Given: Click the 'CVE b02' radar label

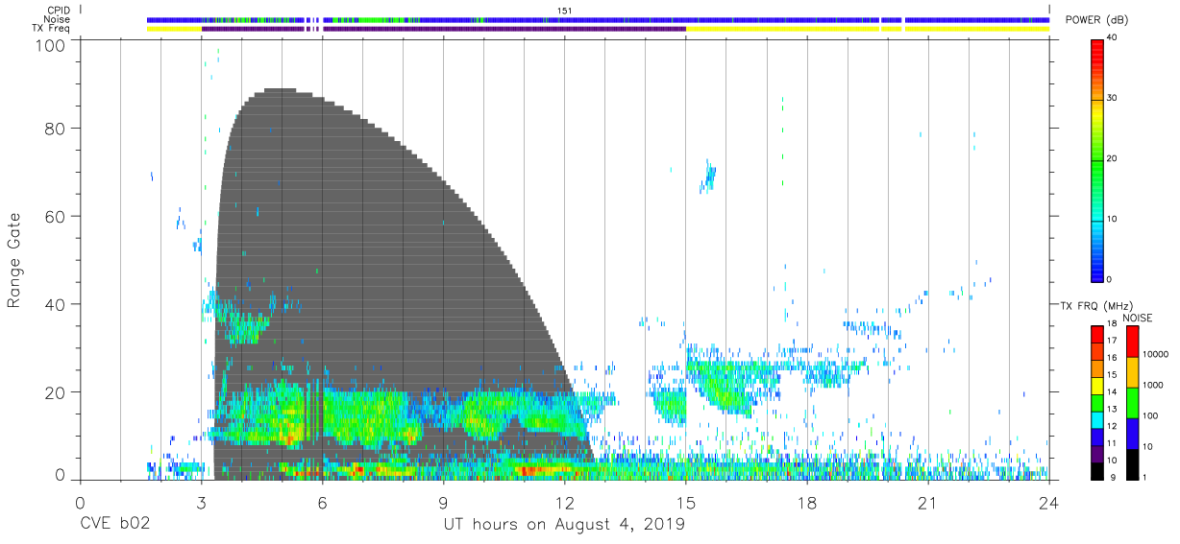Looking at the screenshot, I should pyautogui.click(x=115, y=525).
